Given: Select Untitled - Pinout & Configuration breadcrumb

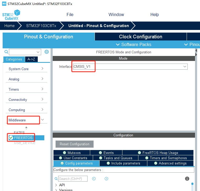Looking at the screenshot, I should (x=99, y=26).
